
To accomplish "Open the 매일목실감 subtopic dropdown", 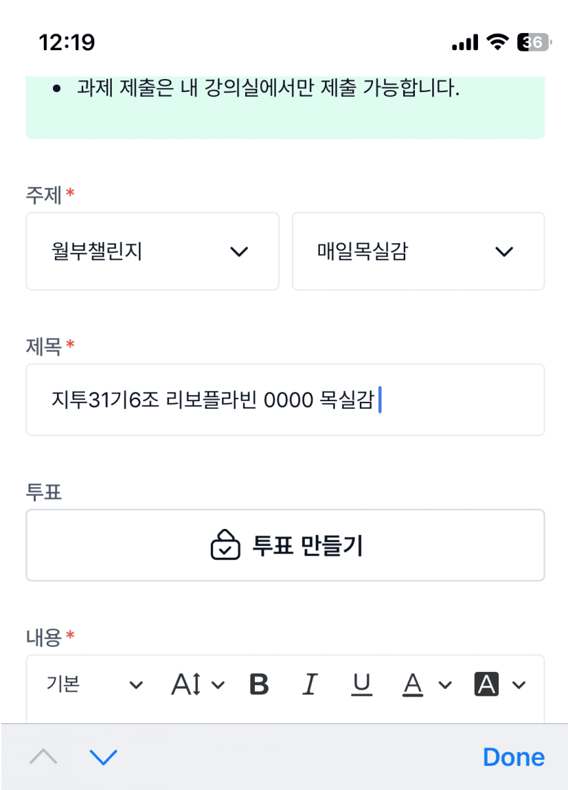I will tap(418, 251).
